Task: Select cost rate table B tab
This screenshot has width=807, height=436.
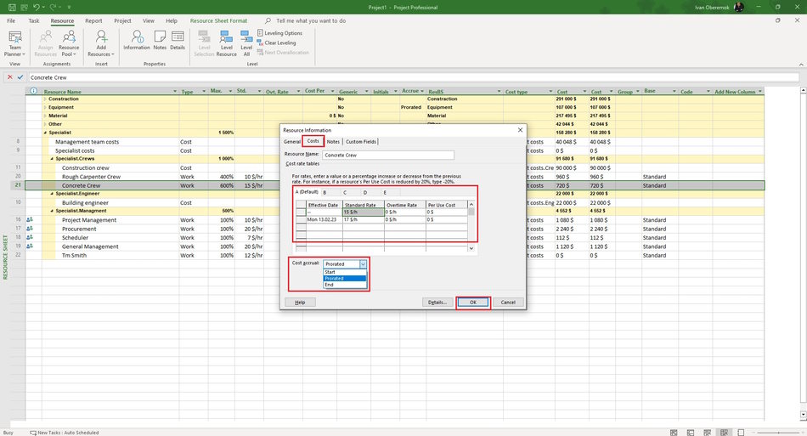Action: 324,193
